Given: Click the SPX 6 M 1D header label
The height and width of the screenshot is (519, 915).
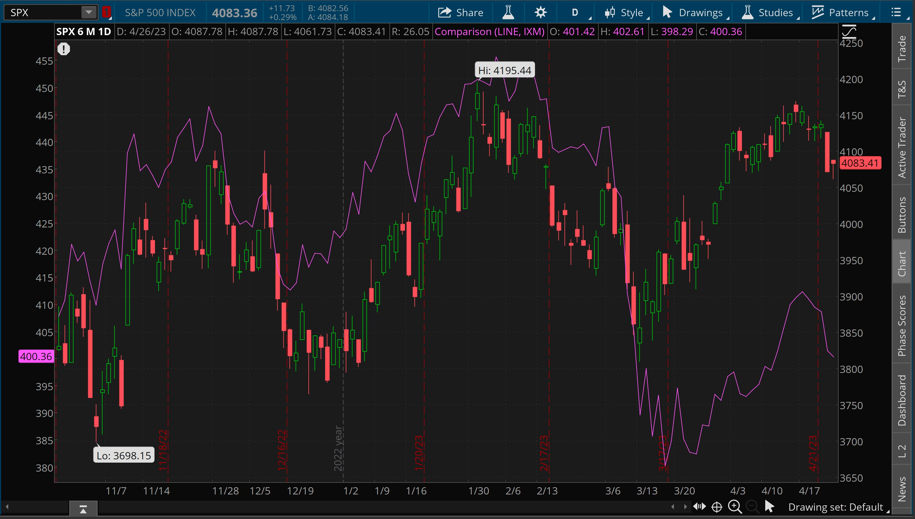Looking at the screenshot, I should point(84,32).
